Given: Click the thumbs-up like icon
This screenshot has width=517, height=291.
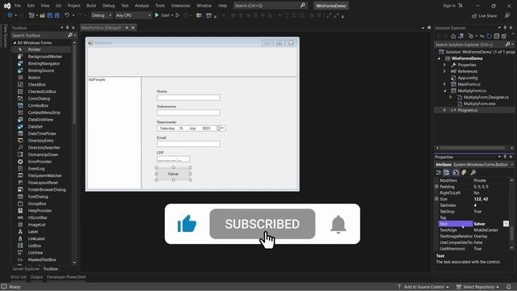Looking at the screenshot, I should pyautogui.click(x=187, y=224).
